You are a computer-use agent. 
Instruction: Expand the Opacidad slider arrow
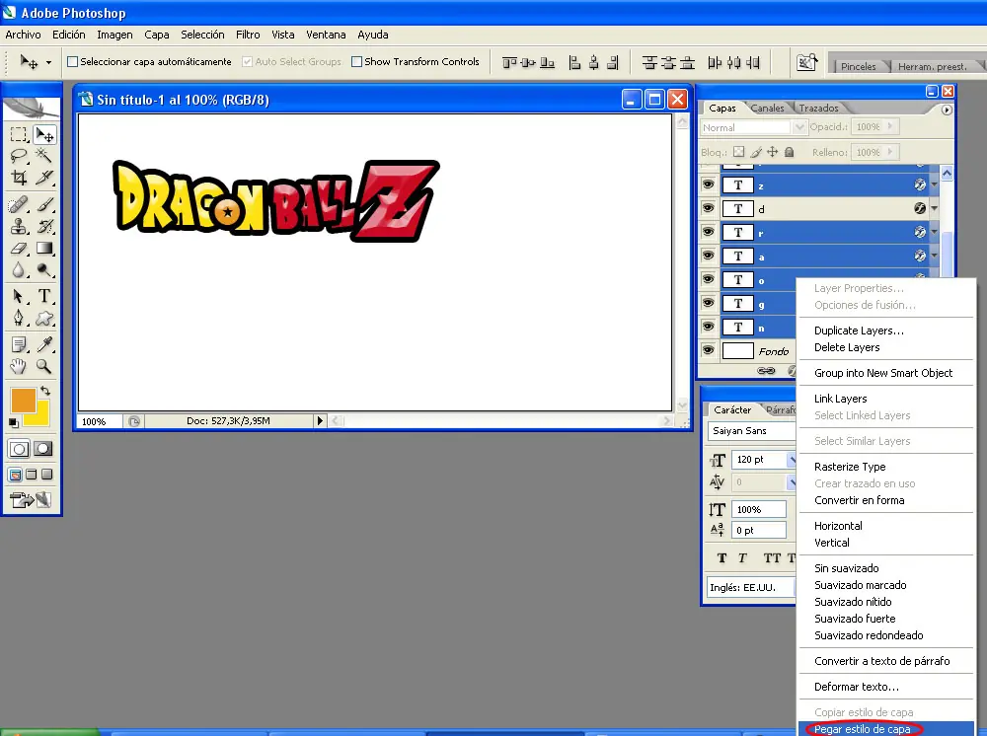890,126
